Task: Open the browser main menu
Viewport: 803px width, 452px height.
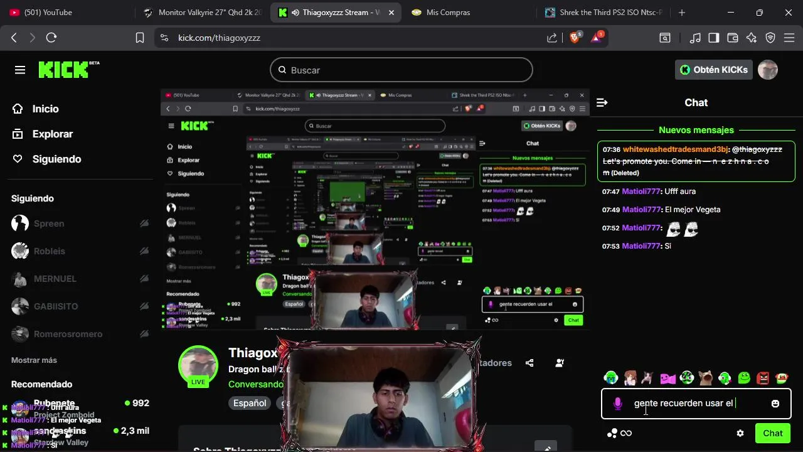Action: 789,38
